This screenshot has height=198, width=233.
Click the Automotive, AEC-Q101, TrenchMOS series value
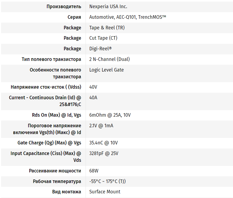[127, 17]
